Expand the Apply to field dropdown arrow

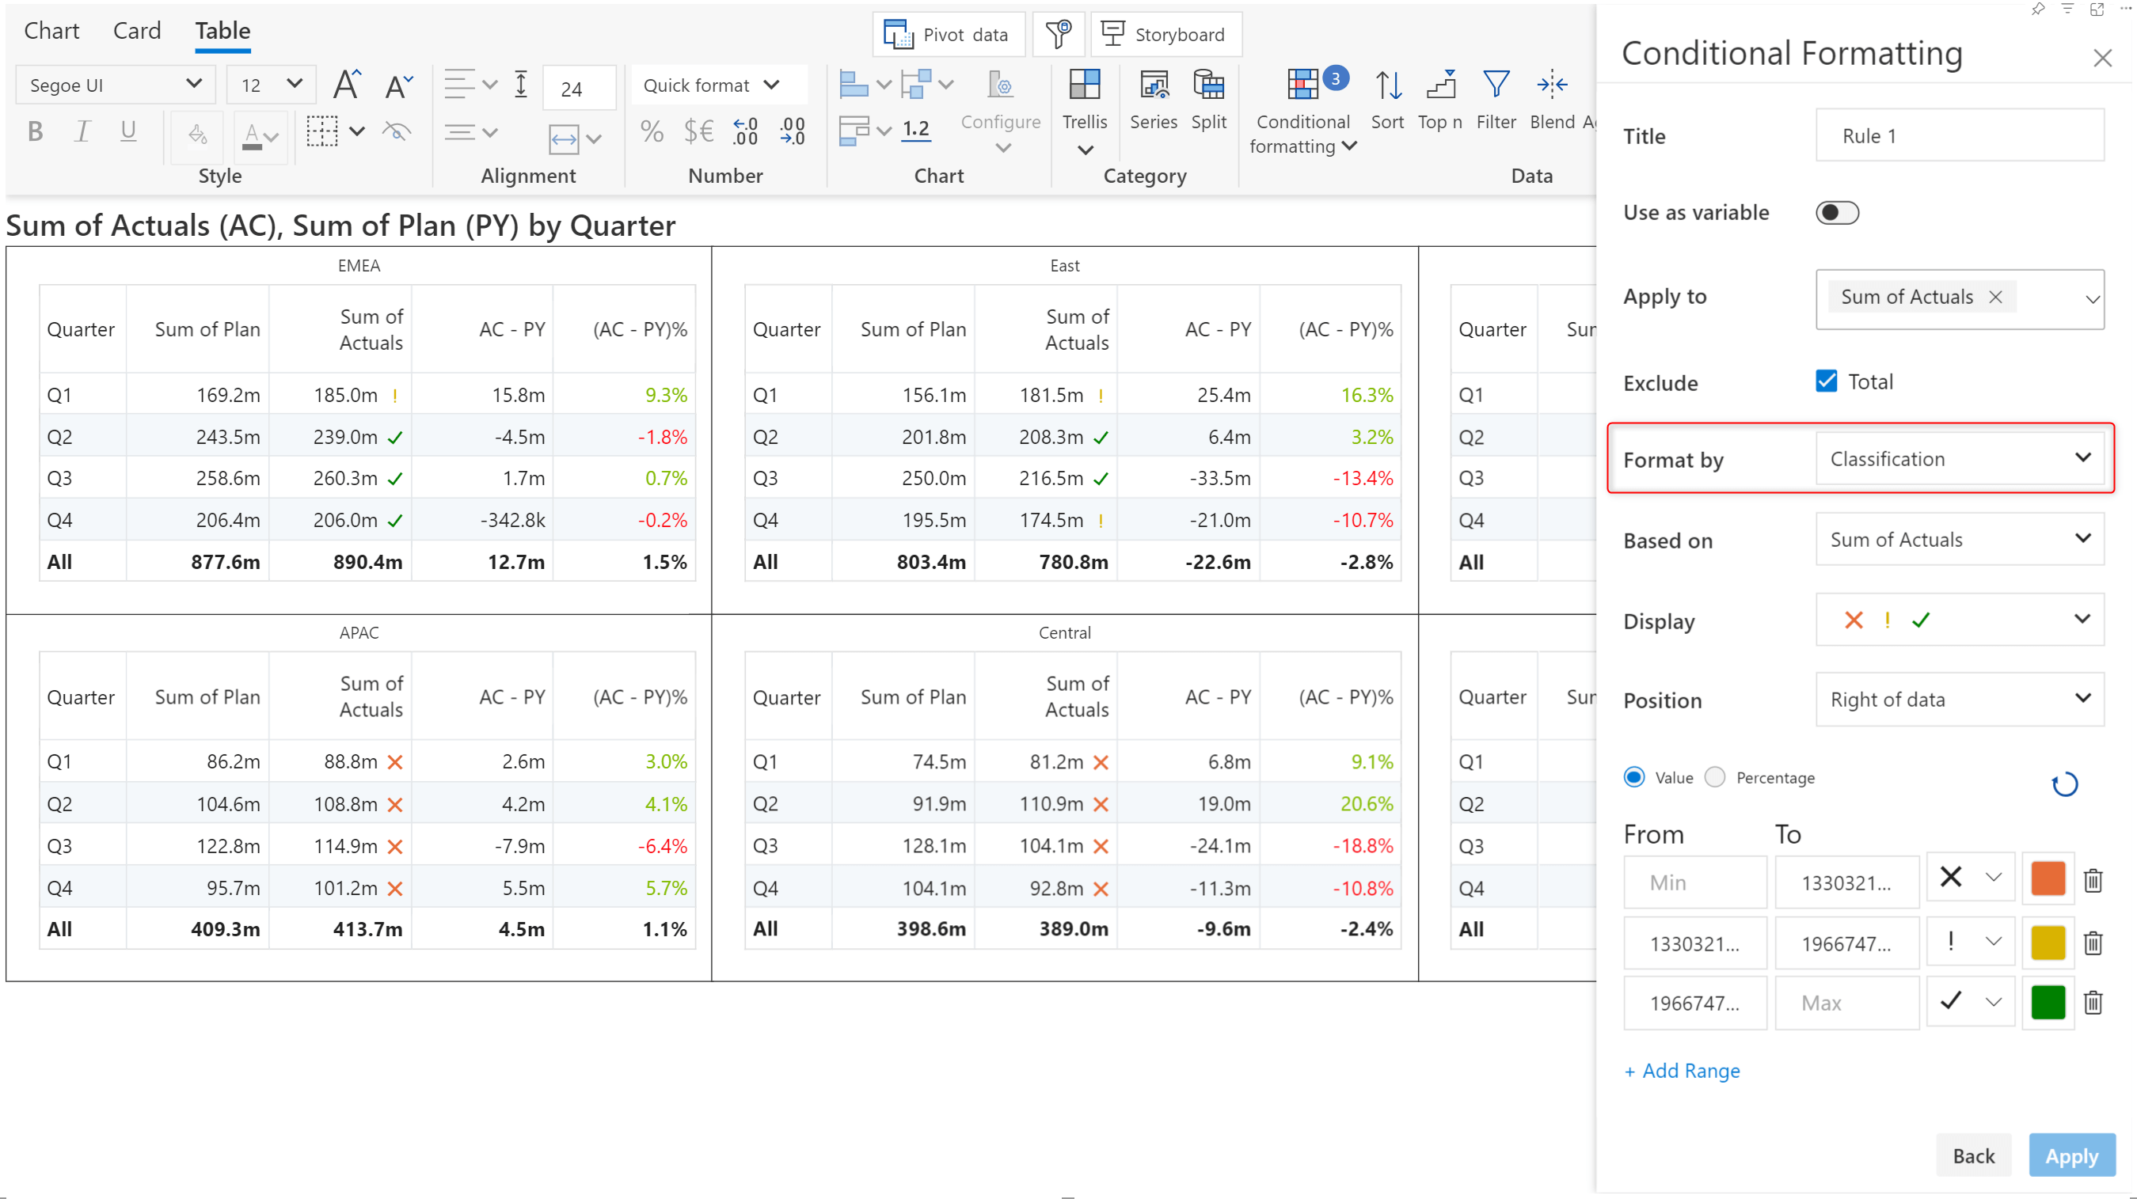pos(2091,299)
